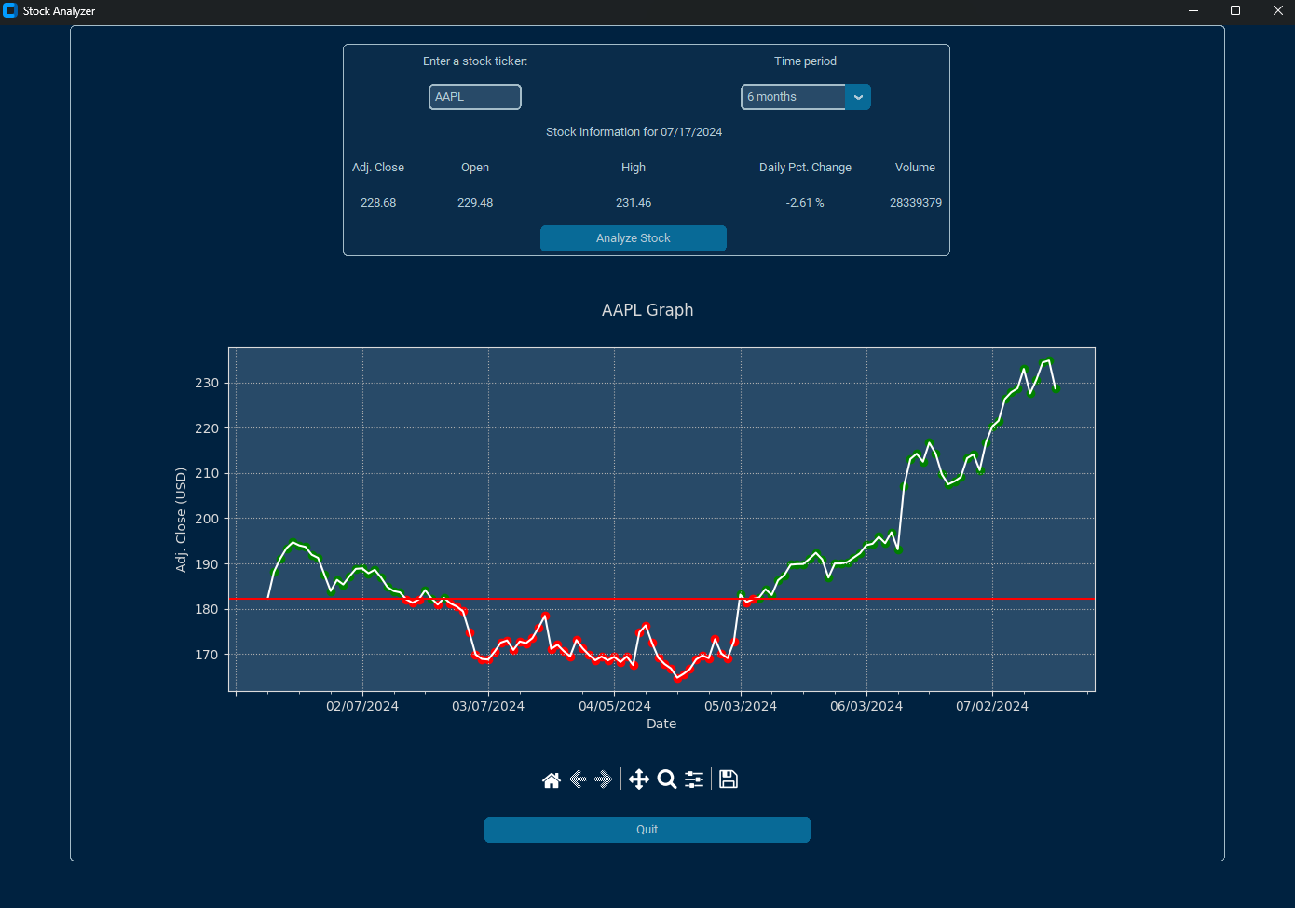Click the 'Enter a stock ticker:' label
1295x908 pixels.
tap(475, 61)
